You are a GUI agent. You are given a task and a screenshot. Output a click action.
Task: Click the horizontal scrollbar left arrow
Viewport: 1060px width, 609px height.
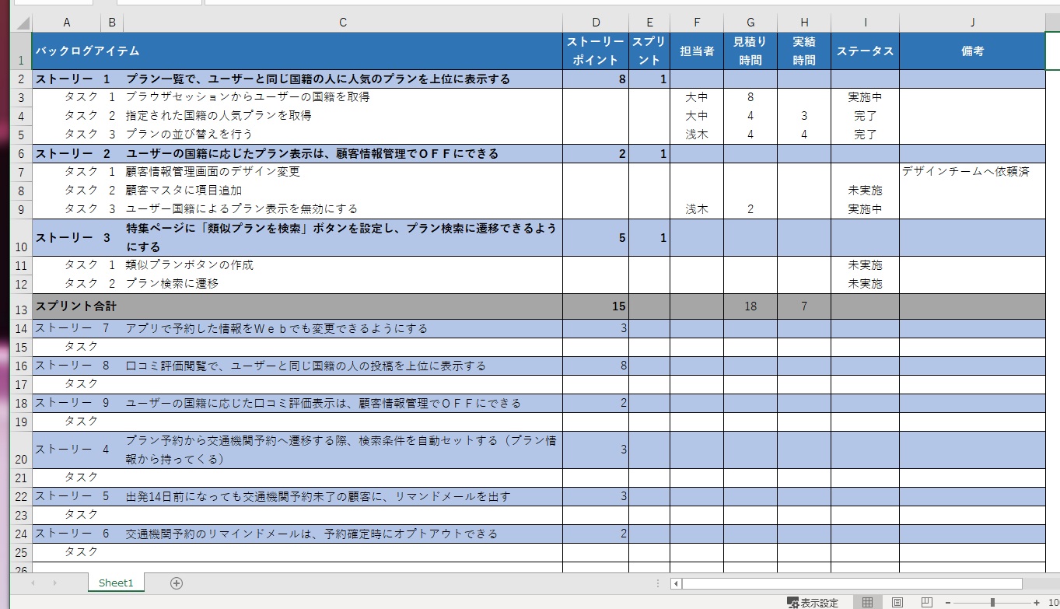[676, 583]
